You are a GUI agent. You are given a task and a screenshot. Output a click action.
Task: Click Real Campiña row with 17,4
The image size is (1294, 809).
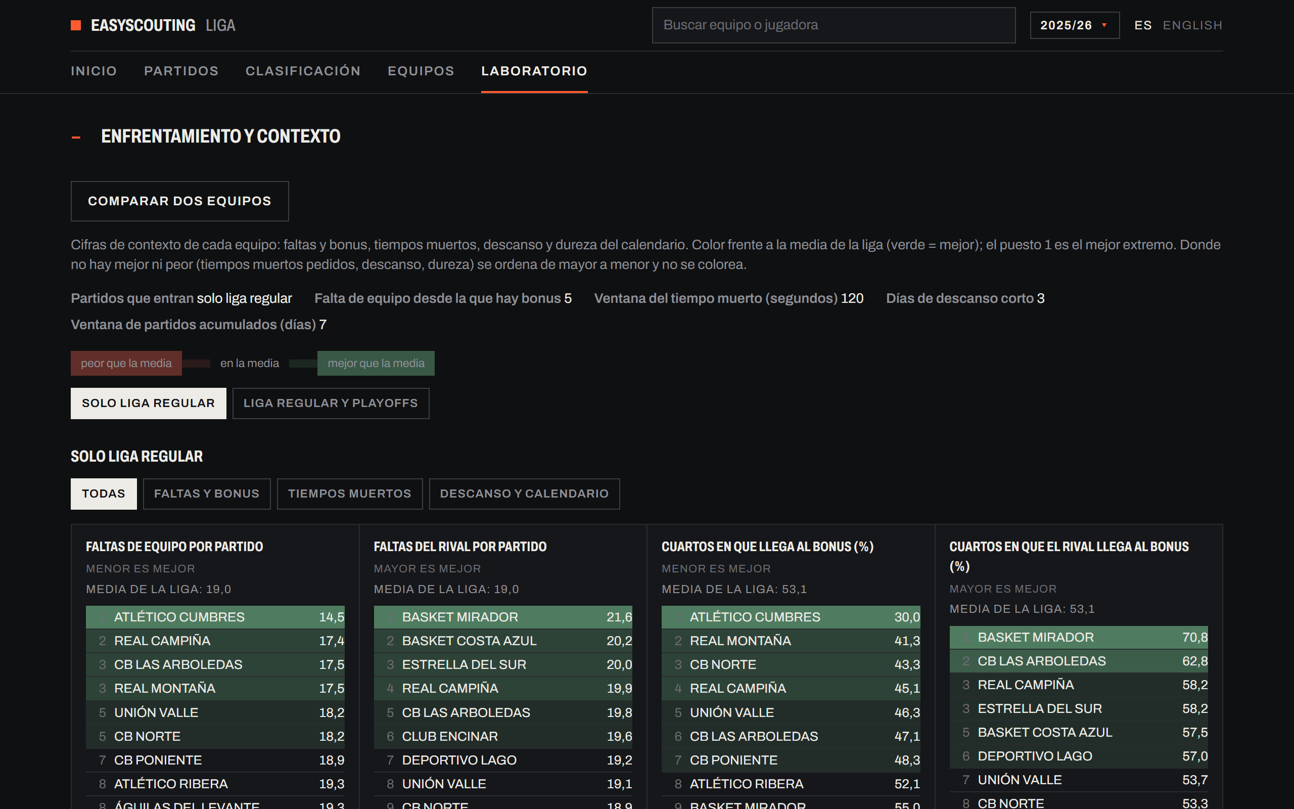pyautogui.click(x=215, y=641)
